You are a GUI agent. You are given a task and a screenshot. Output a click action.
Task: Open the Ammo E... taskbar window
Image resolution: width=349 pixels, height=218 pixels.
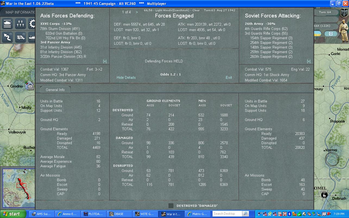coord(68,214)
